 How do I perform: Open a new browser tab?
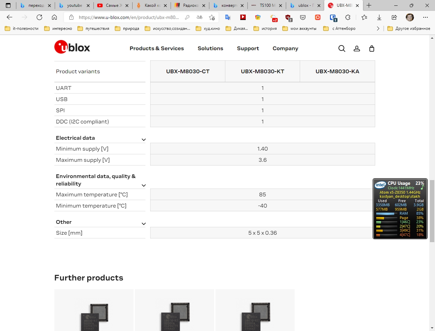coord(369,5)
